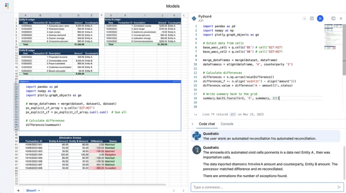Switch to the Console tab
This screenshot has height=193, width=346.
227,124
